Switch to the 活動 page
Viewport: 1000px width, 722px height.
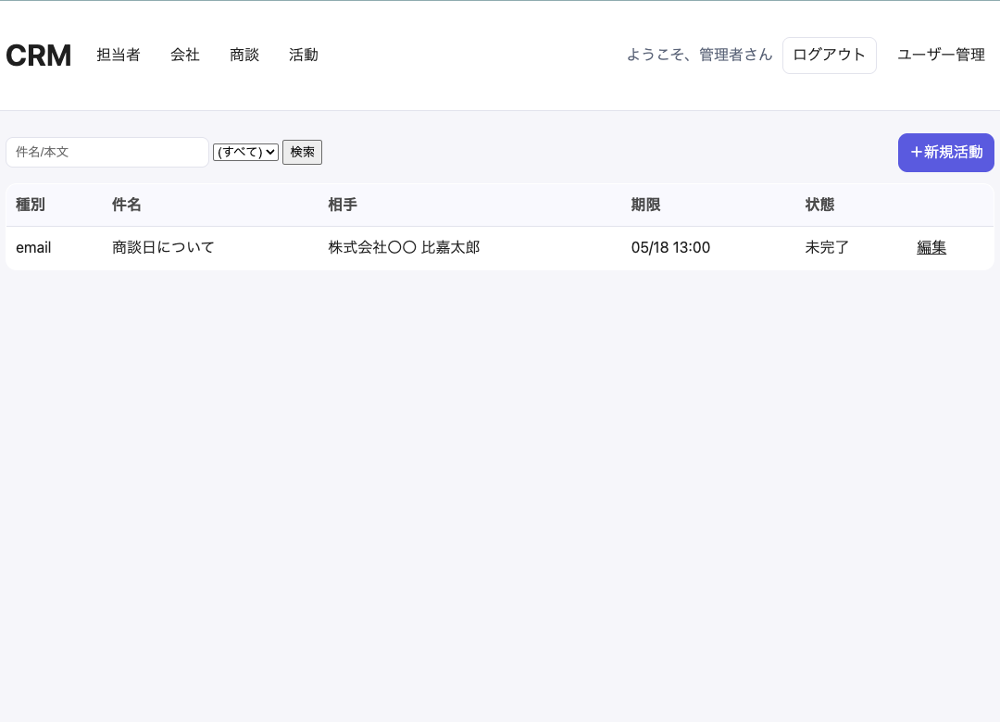tap(303, 55)
